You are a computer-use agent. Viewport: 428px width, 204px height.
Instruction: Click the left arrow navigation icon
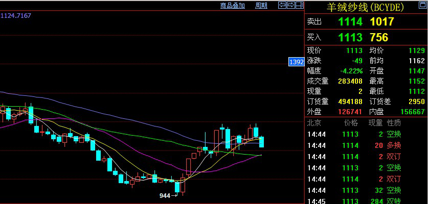(x=282, y=5)
